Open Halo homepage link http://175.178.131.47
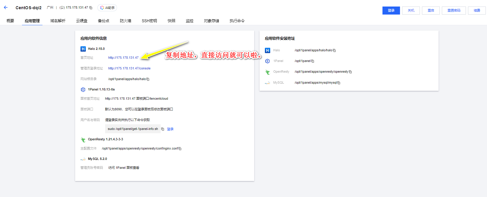The image size is (487, 197). (x=123, y=58)
